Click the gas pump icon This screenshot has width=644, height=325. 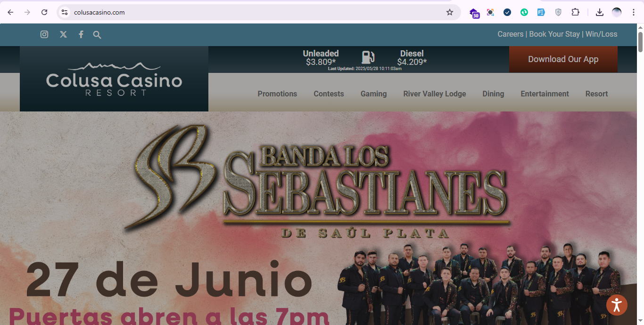pyautogui.click(x=368, y=57)
